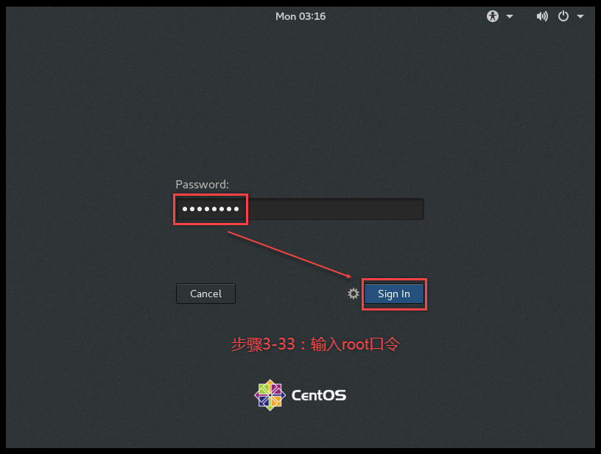Open the clock showing Mon 03:16
601x454 pixels.
point(300,16)
